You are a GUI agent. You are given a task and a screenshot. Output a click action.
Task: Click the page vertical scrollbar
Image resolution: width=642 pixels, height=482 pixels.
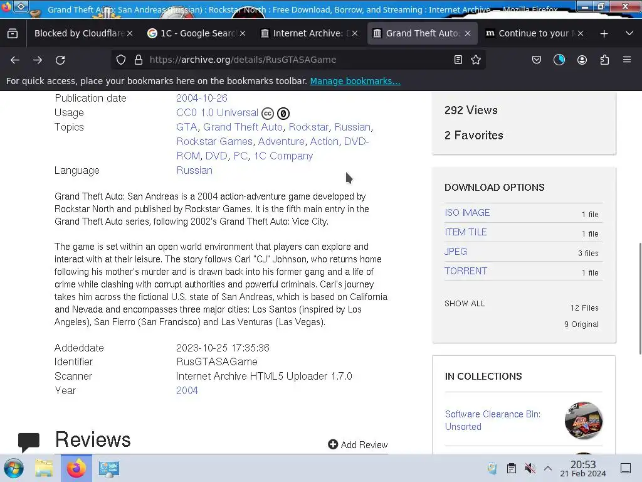point(639,298)
